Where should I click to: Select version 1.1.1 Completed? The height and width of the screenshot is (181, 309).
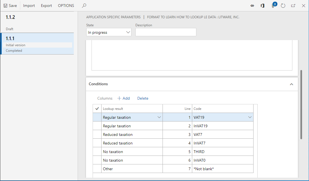[37, 44]
